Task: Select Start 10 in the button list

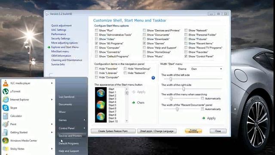Action: coord(113,121)
